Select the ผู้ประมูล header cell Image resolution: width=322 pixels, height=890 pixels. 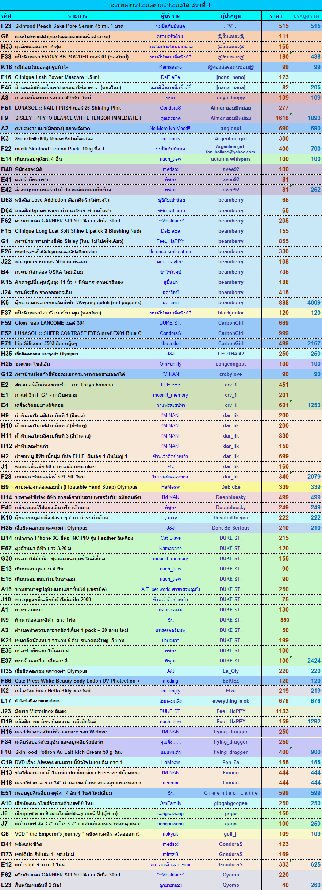coord(231,16)
